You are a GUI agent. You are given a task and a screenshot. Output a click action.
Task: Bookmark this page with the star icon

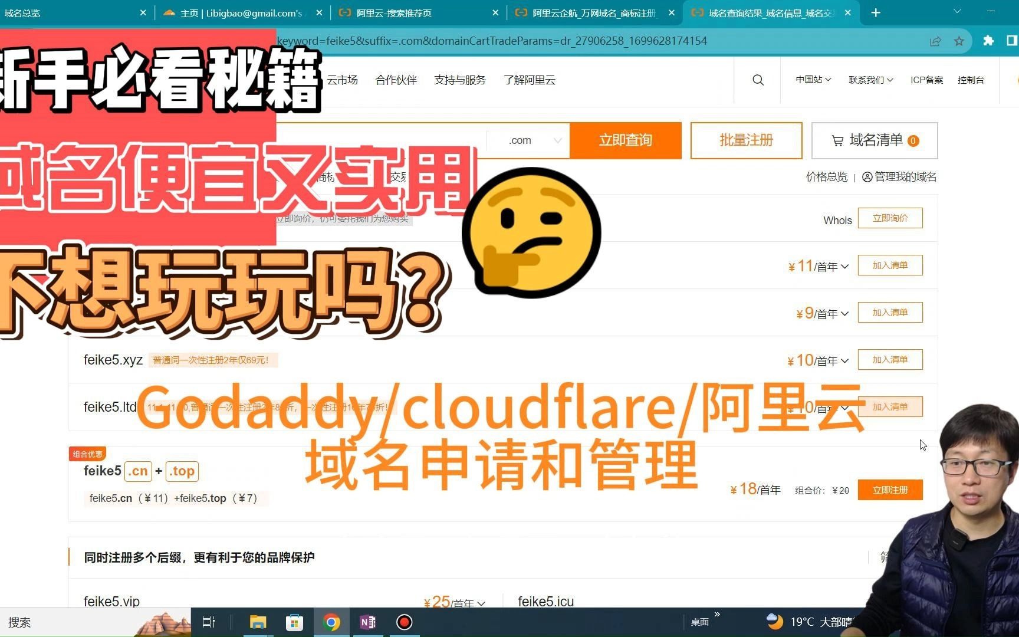point(959,41)
